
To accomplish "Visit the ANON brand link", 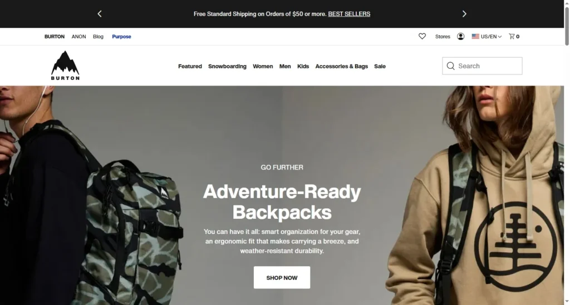I will tap(78, 37).
